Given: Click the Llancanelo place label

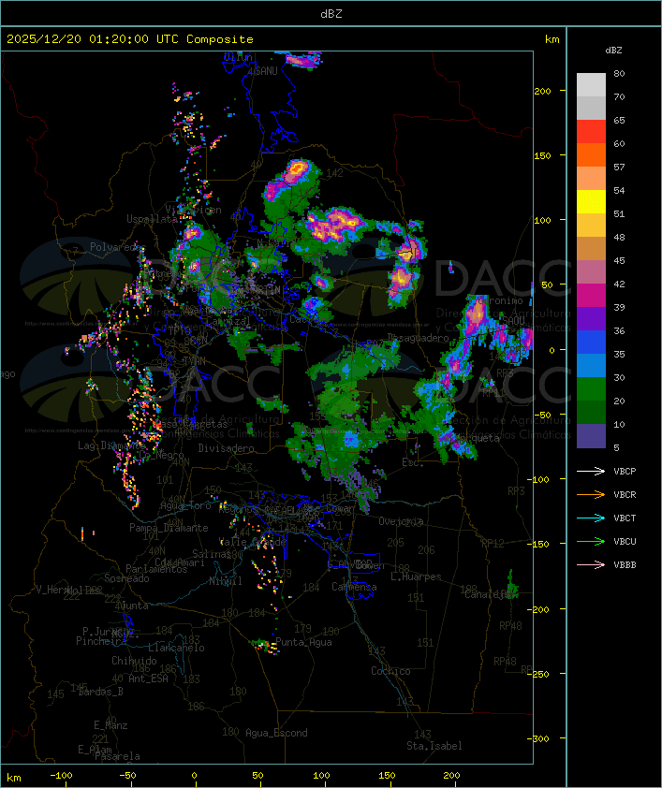Looking at the screenshot, I should pos(176,648).
